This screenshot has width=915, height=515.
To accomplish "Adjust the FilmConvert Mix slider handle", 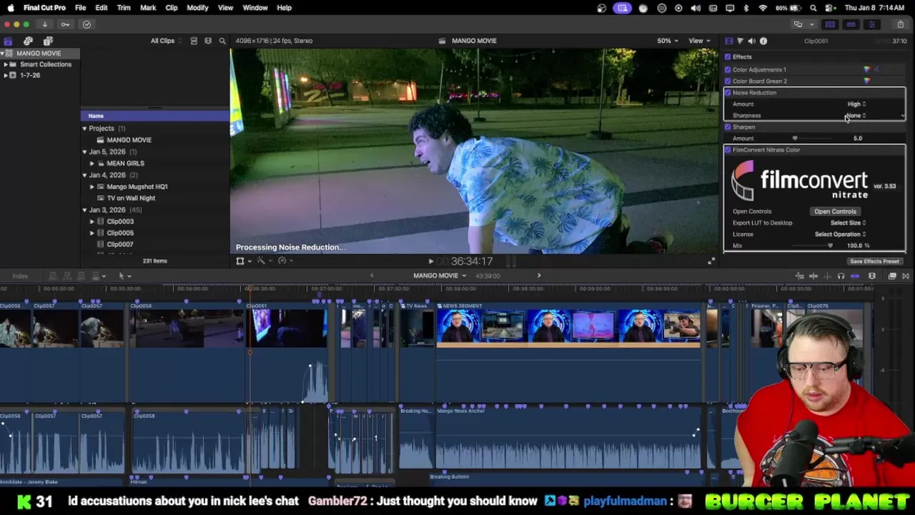I will click(830, 245).
